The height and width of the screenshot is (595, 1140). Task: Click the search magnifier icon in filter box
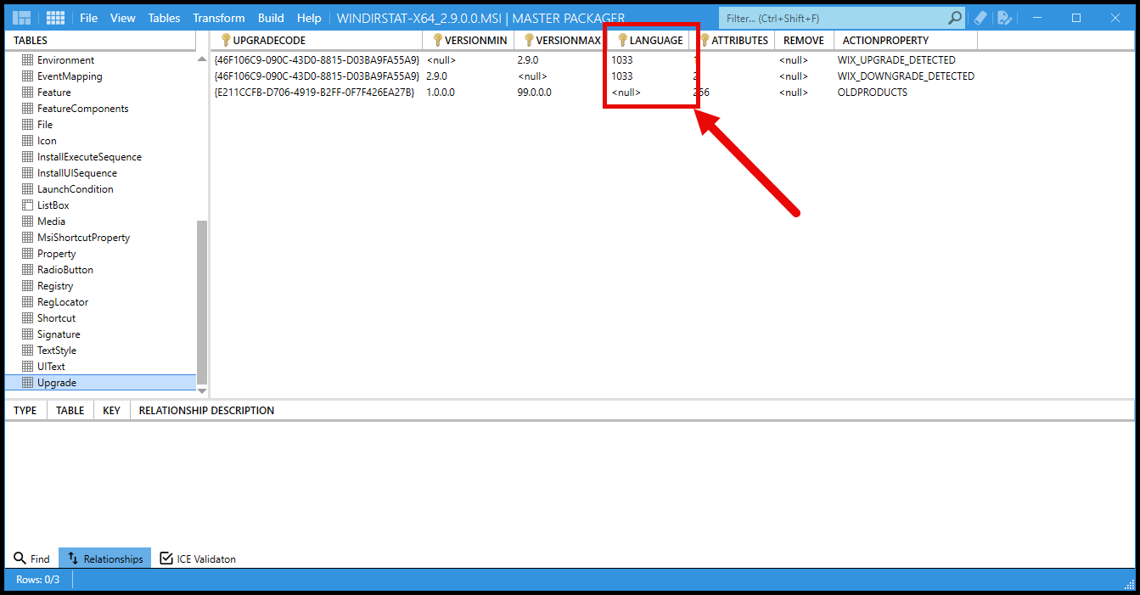coord(955,17)
